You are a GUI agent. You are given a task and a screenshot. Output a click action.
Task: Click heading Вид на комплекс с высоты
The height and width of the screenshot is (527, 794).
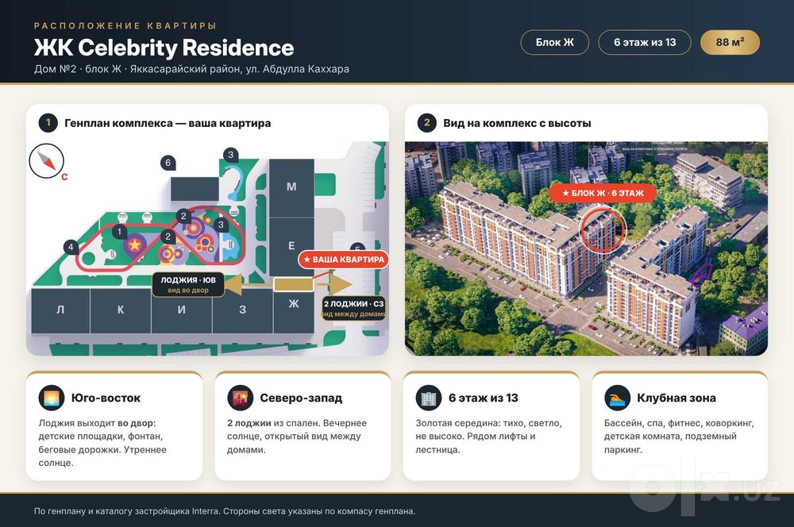pyautogui.click(x=517, y=123)
